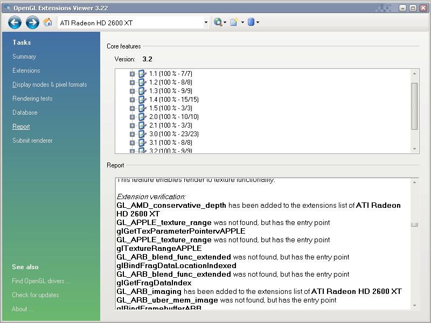The height and width of the screenshot is (323, 431).
Task: Open the Rendering tests task
Action: pos(32,99)
